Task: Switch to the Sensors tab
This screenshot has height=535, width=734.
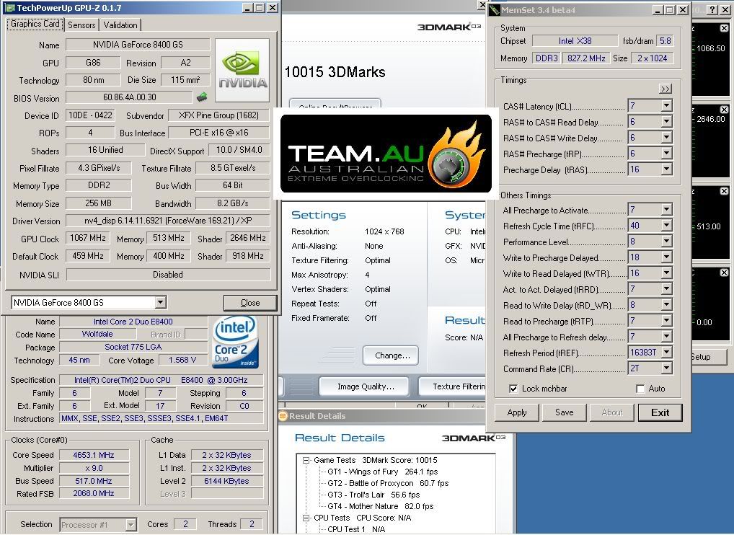Action: point(81,25)
